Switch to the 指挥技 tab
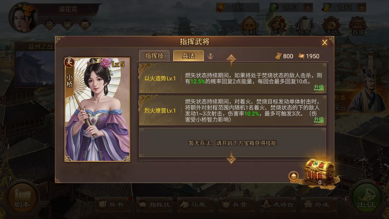The height and width of the screenshot is (219, 389). point(154,56)
